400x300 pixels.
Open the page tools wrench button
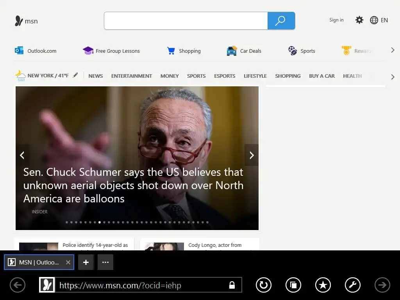click(x=353, y=285)
